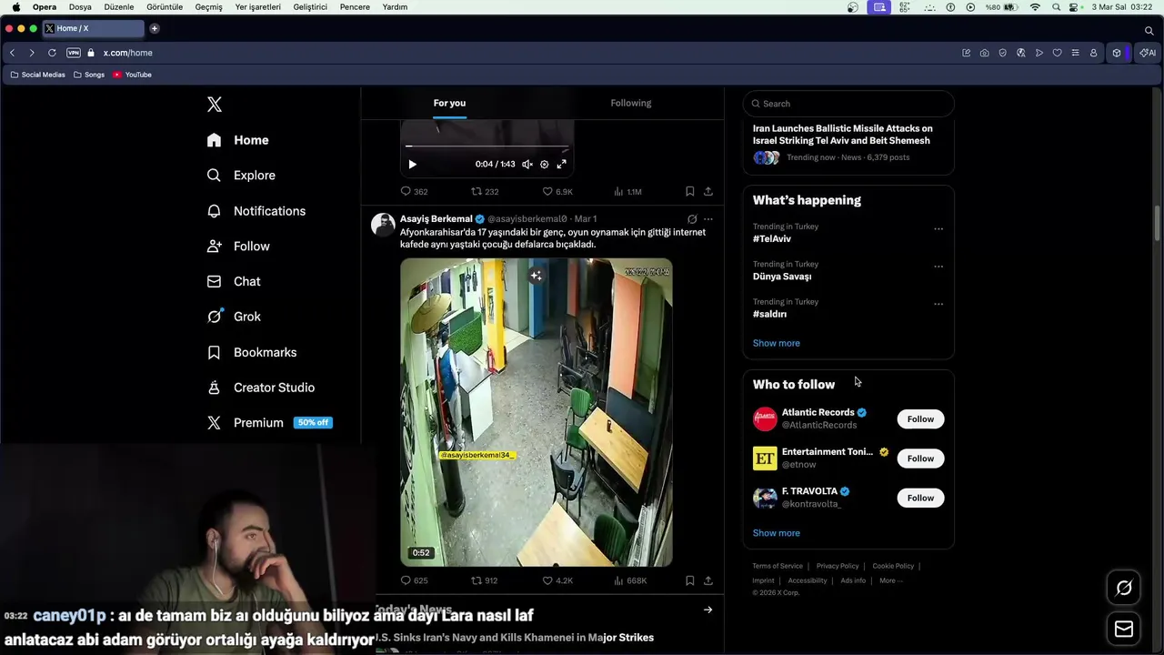Switch to the Following tab
Viewport: 1164px width, 655px height.
click(631, 103)
